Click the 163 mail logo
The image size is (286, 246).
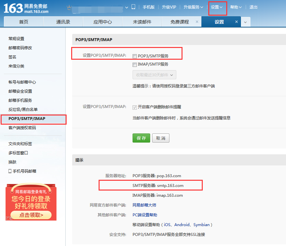(x=26, y=8)
